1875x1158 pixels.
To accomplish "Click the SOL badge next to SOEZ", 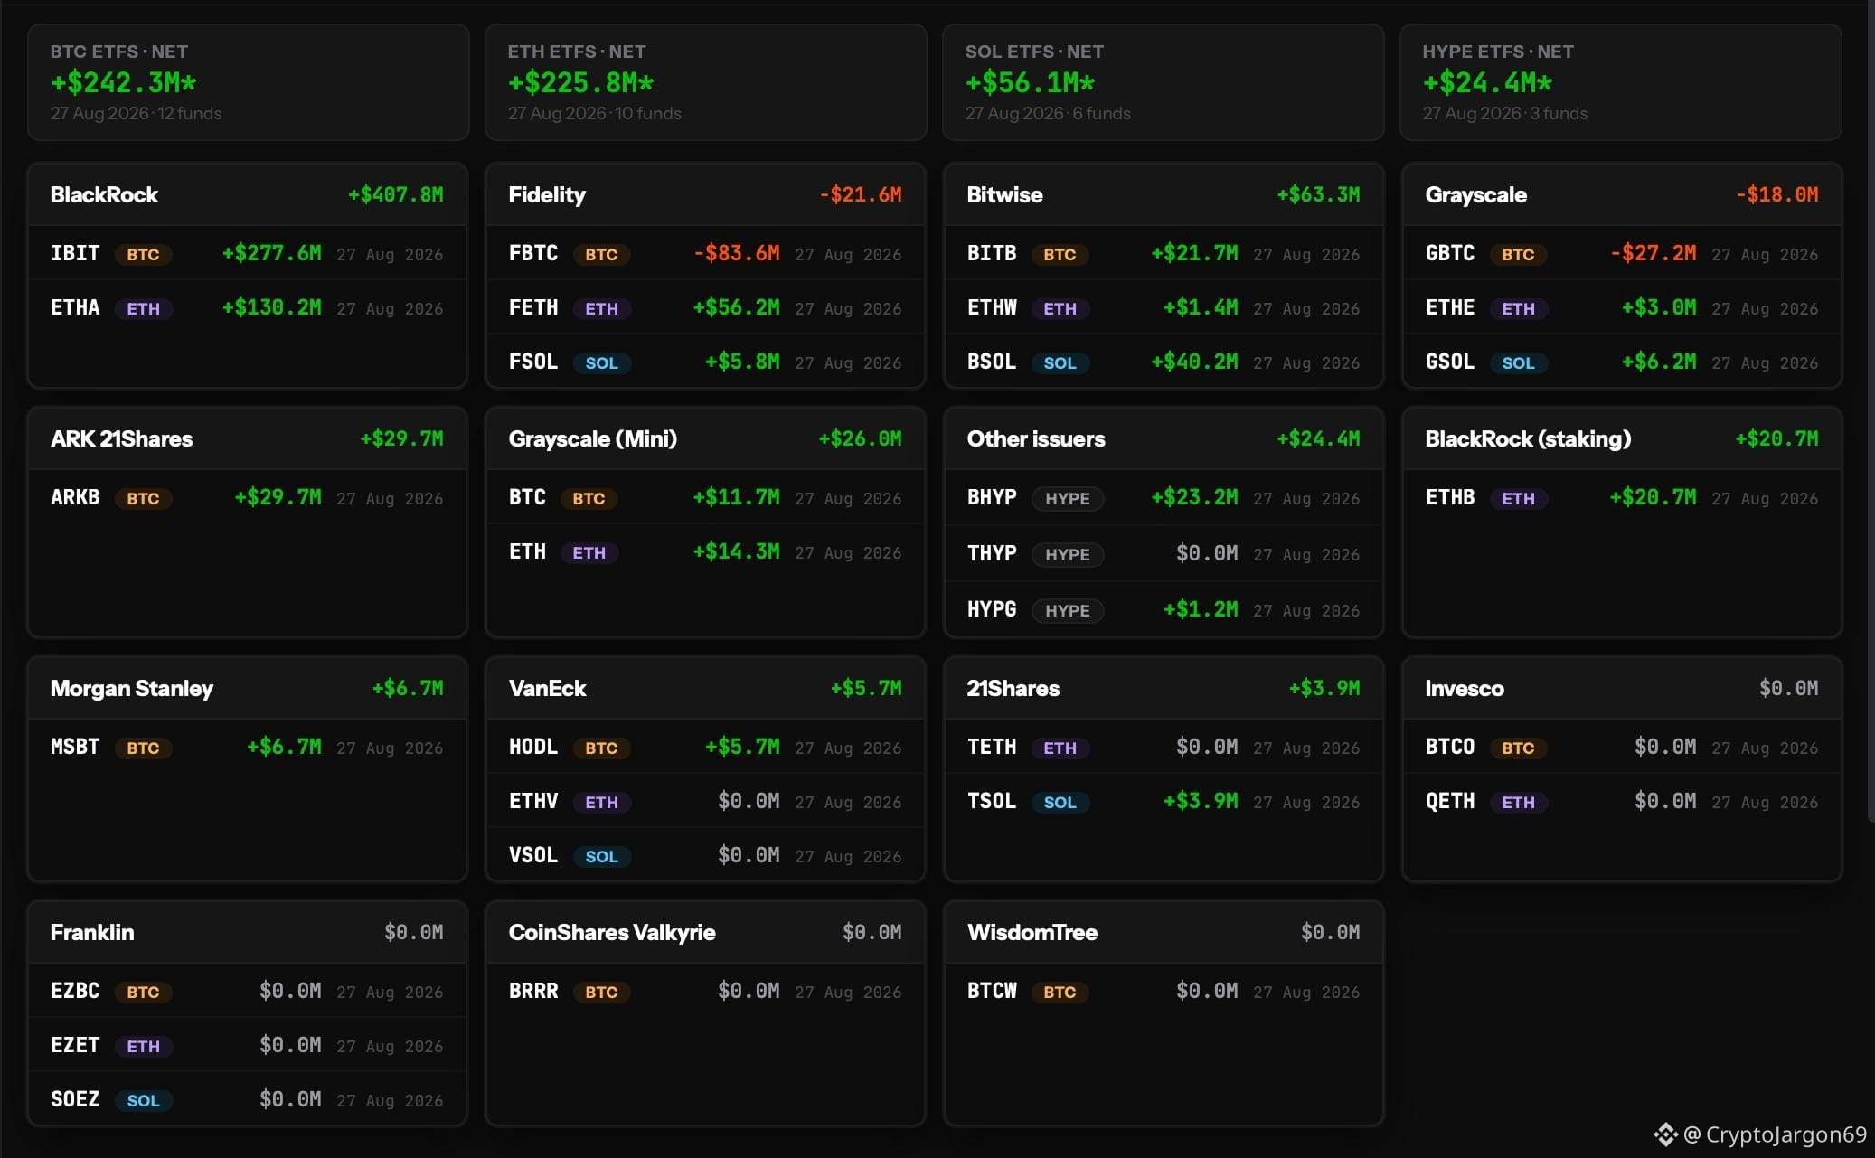I will click(x=143, y=1100).
